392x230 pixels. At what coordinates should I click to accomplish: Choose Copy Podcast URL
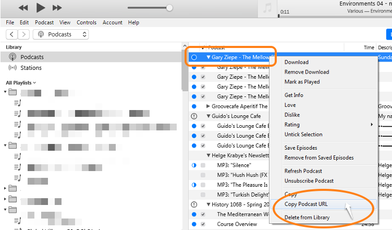coord(306,204)
